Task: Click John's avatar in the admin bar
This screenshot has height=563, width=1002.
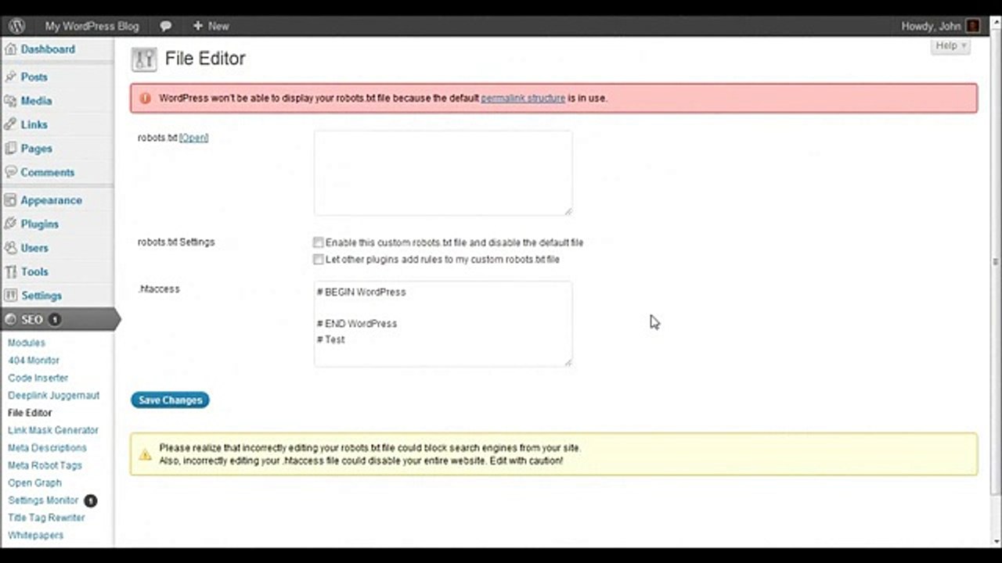Action: (x=973, y=26)
